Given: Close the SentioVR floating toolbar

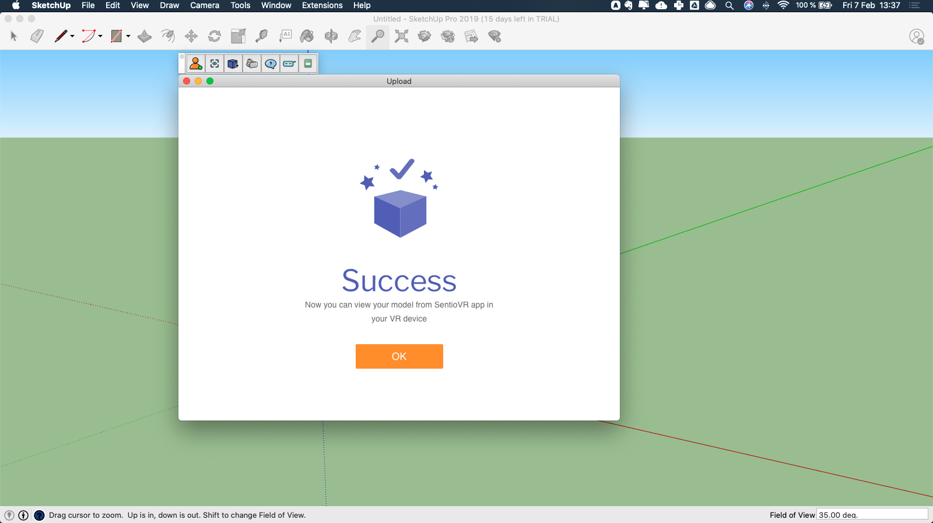Looking at the screenshot, I should 182,56.
